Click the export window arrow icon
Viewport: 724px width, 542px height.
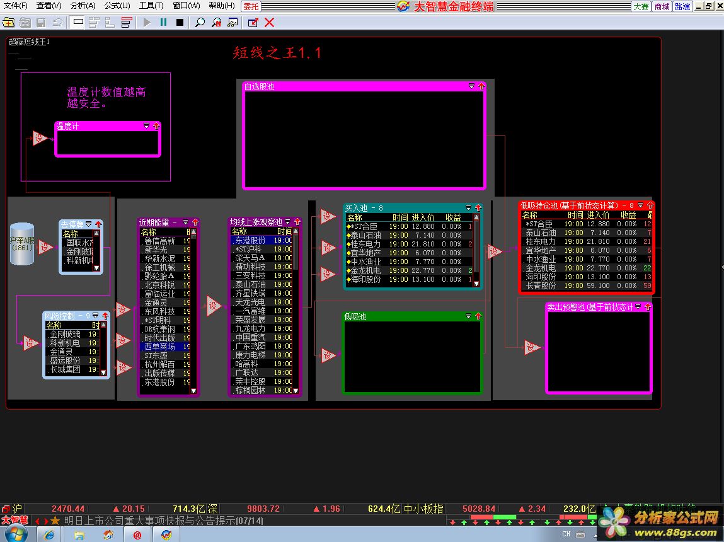tap(253, 22)
